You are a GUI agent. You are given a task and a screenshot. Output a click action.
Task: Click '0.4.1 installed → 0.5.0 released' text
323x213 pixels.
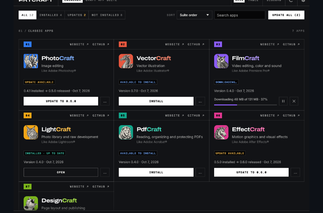click(47, 91)
